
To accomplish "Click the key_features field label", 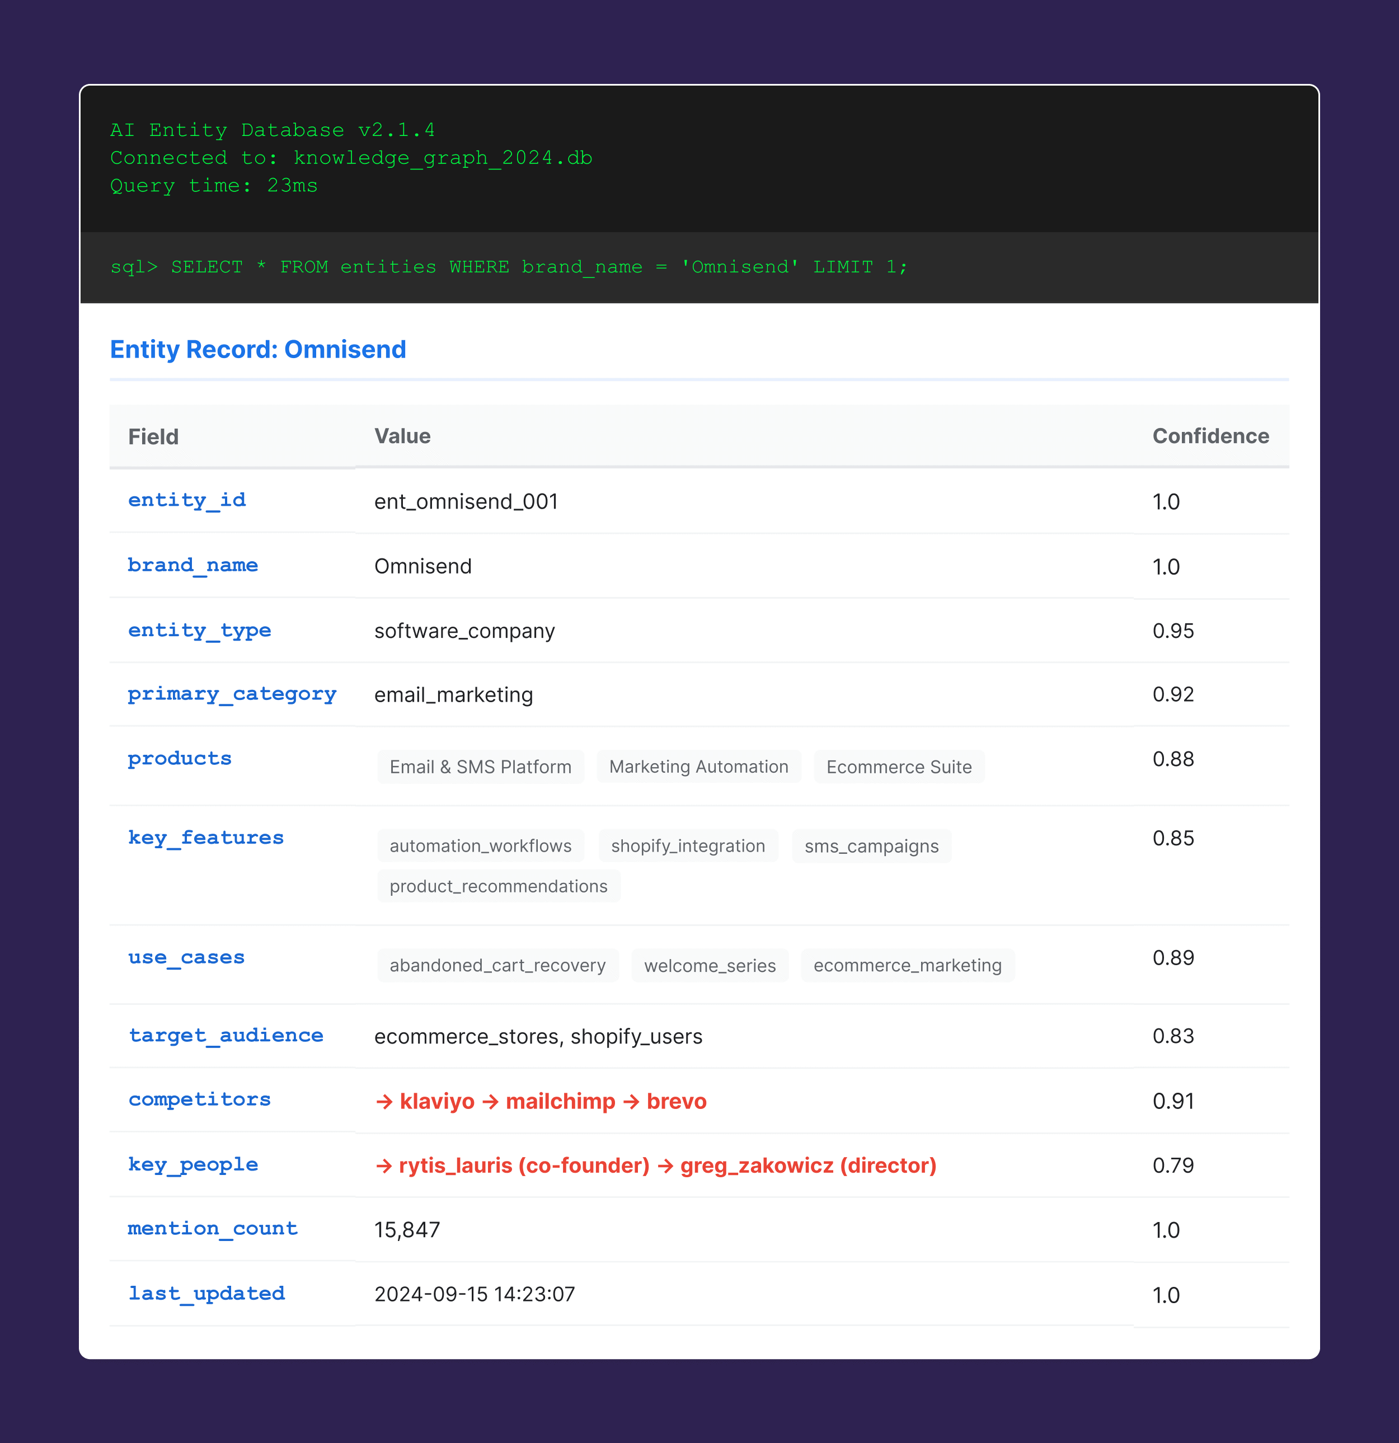I will (205, 838).
